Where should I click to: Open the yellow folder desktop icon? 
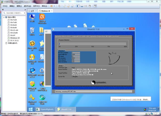pos(42,31)
